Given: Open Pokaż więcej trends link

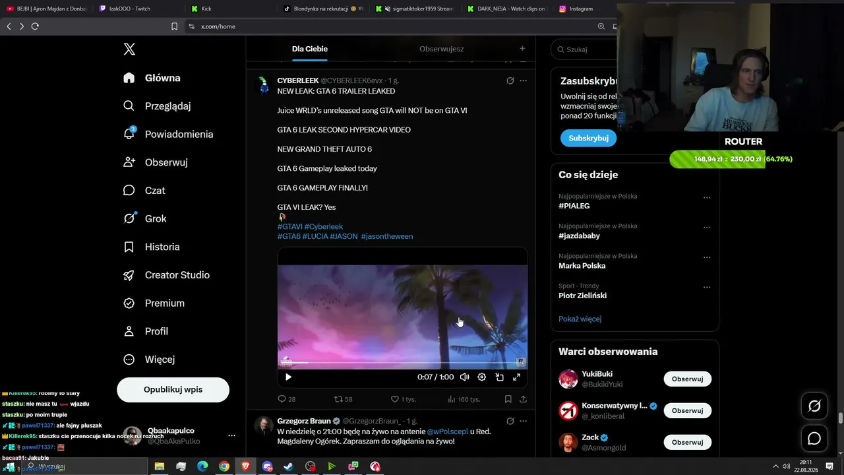Looking at the screenshot, I should coord(580,319).
